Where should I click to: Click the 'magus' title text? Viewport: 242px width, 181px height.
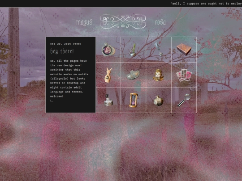pyautogui.click(x=84, y=22)
